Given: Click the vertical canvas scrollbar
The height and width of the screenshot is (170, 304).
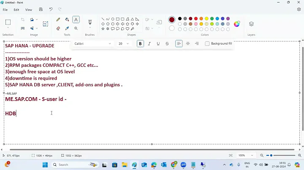Looking at the screenshot, I should click(x=303, y=89).
